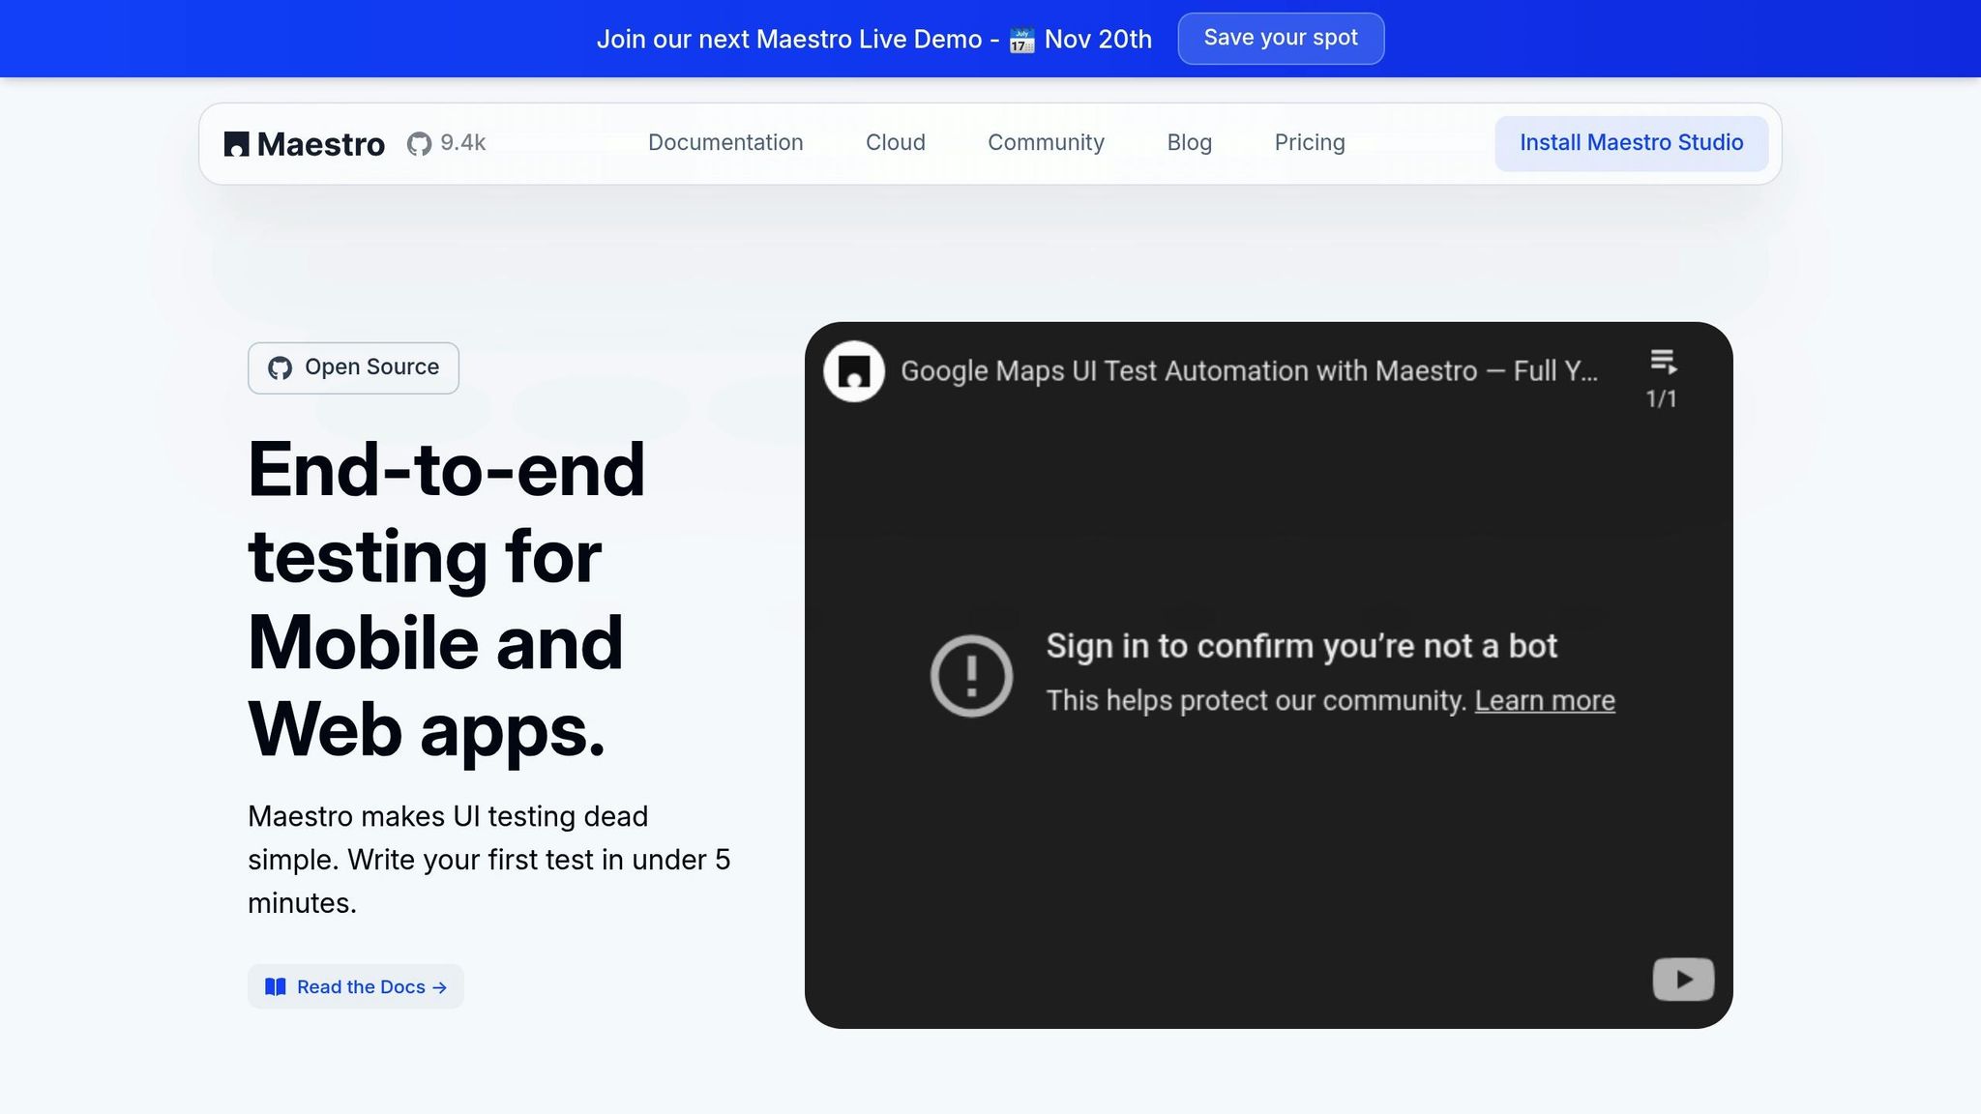Click Install Maestro Studio
1981x1114 pixels.
(1631, 143)
